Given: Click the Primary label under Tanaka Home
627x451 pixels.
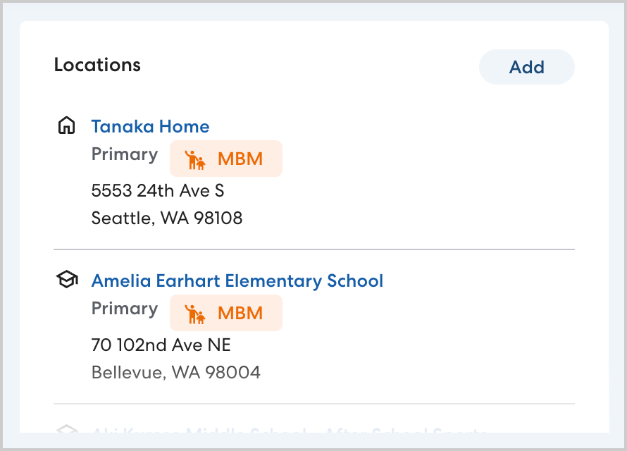Looking at the screenshot, I should point(125,154).
